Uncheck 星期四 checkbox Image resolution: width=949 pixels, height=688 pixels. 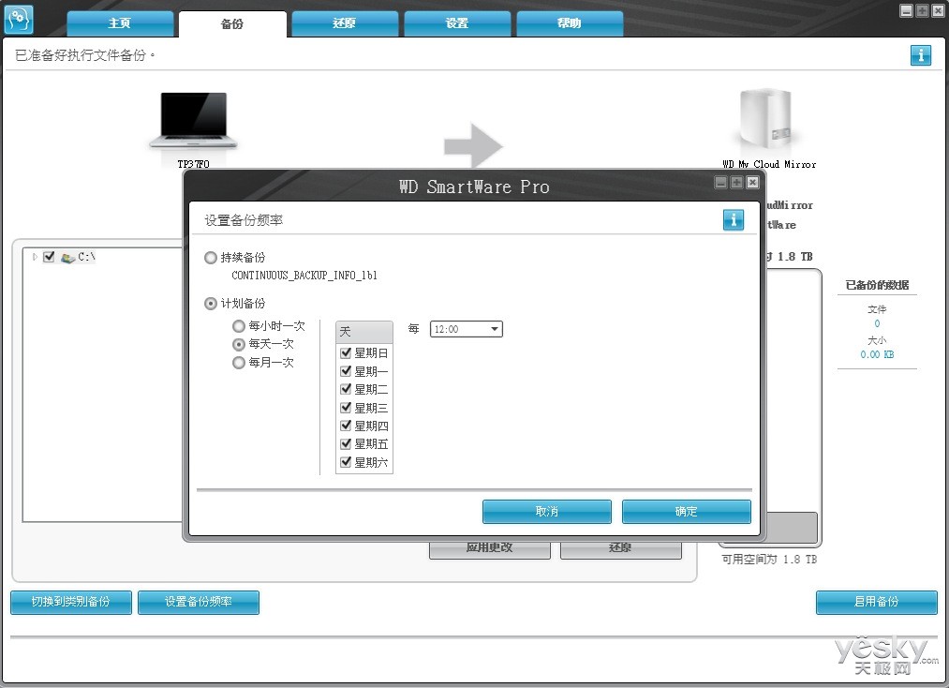[x=346, y=426]
